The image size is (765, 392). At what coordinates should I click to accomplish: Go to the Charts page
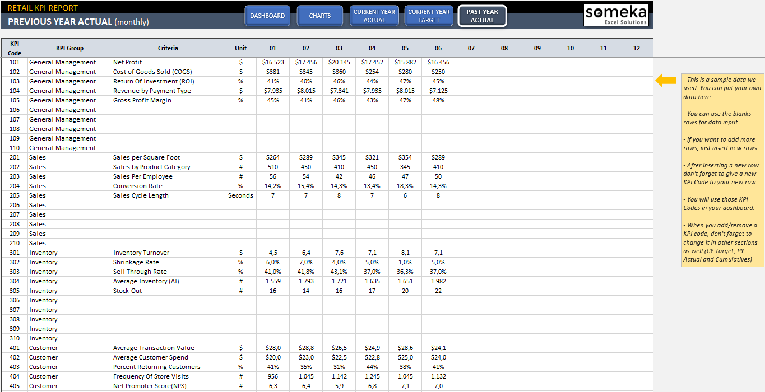pos(319,16)
